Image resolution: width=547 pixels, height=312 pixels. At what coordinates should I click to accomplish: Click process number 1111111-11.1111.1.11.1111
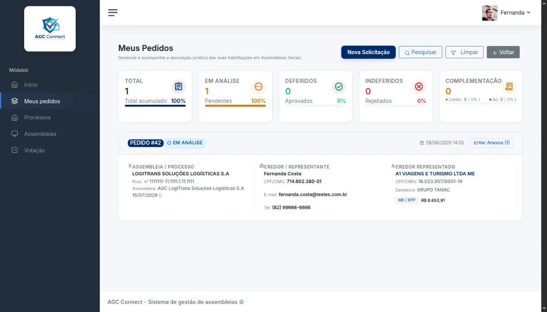[x=172, y=181]
